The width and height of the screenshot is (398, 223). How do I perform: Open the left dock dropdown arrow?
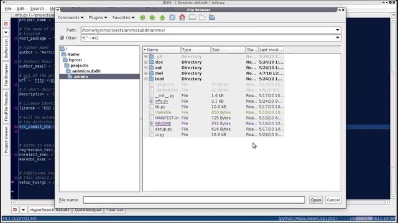click(6, 33)
